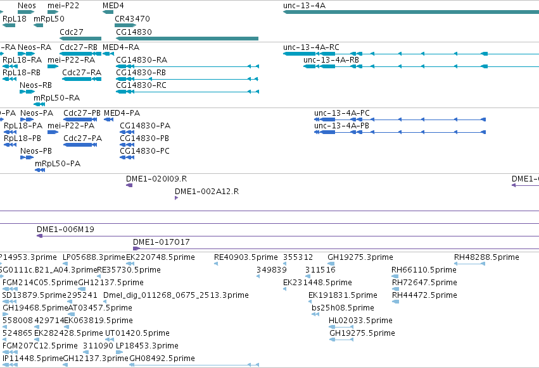Click EST EK191831.5prime

(310, 302)
